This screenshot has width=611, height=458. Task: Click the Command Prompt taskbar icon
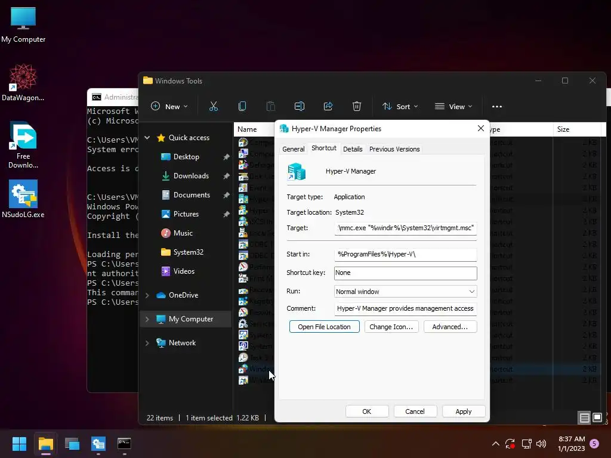click(x=124, y=444)
